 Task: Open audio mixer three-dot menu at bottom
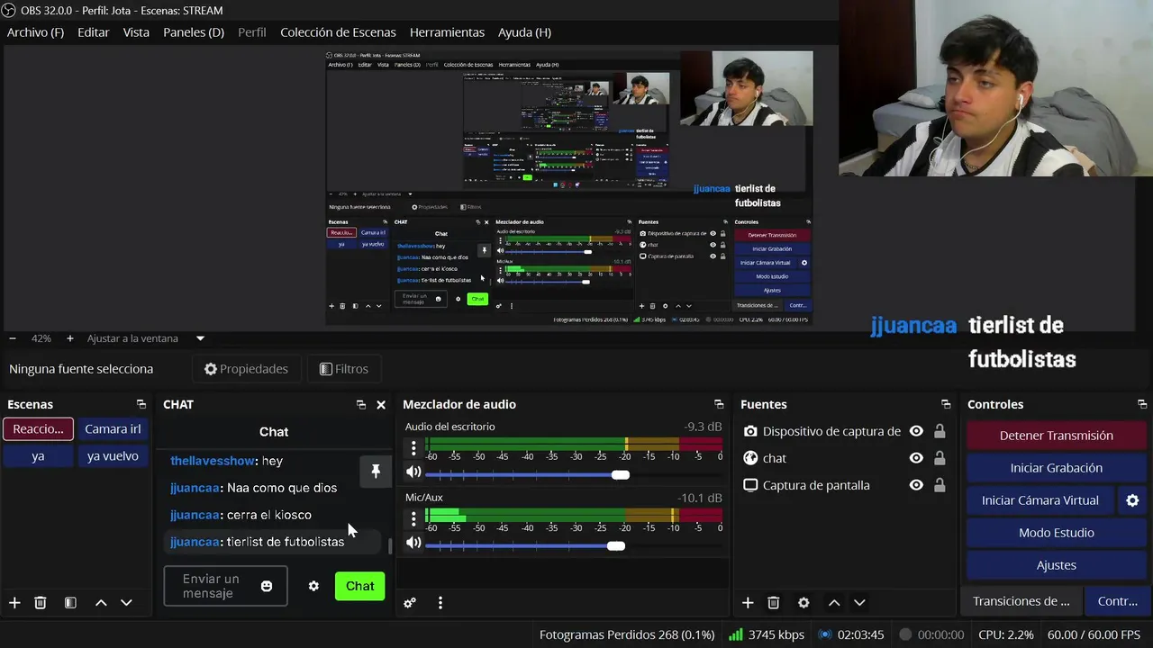click(440, 603)
